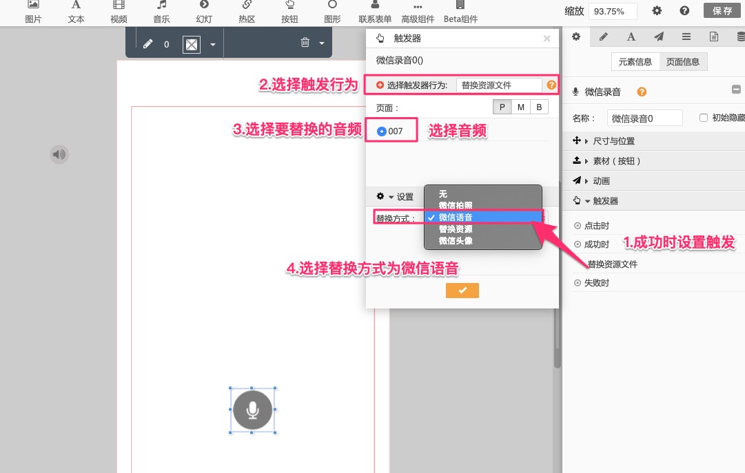Click the orange help icon beside trigger behavior
Viewport: 745px width, 473px height.
pyautogui.click(x=551, y=85)
